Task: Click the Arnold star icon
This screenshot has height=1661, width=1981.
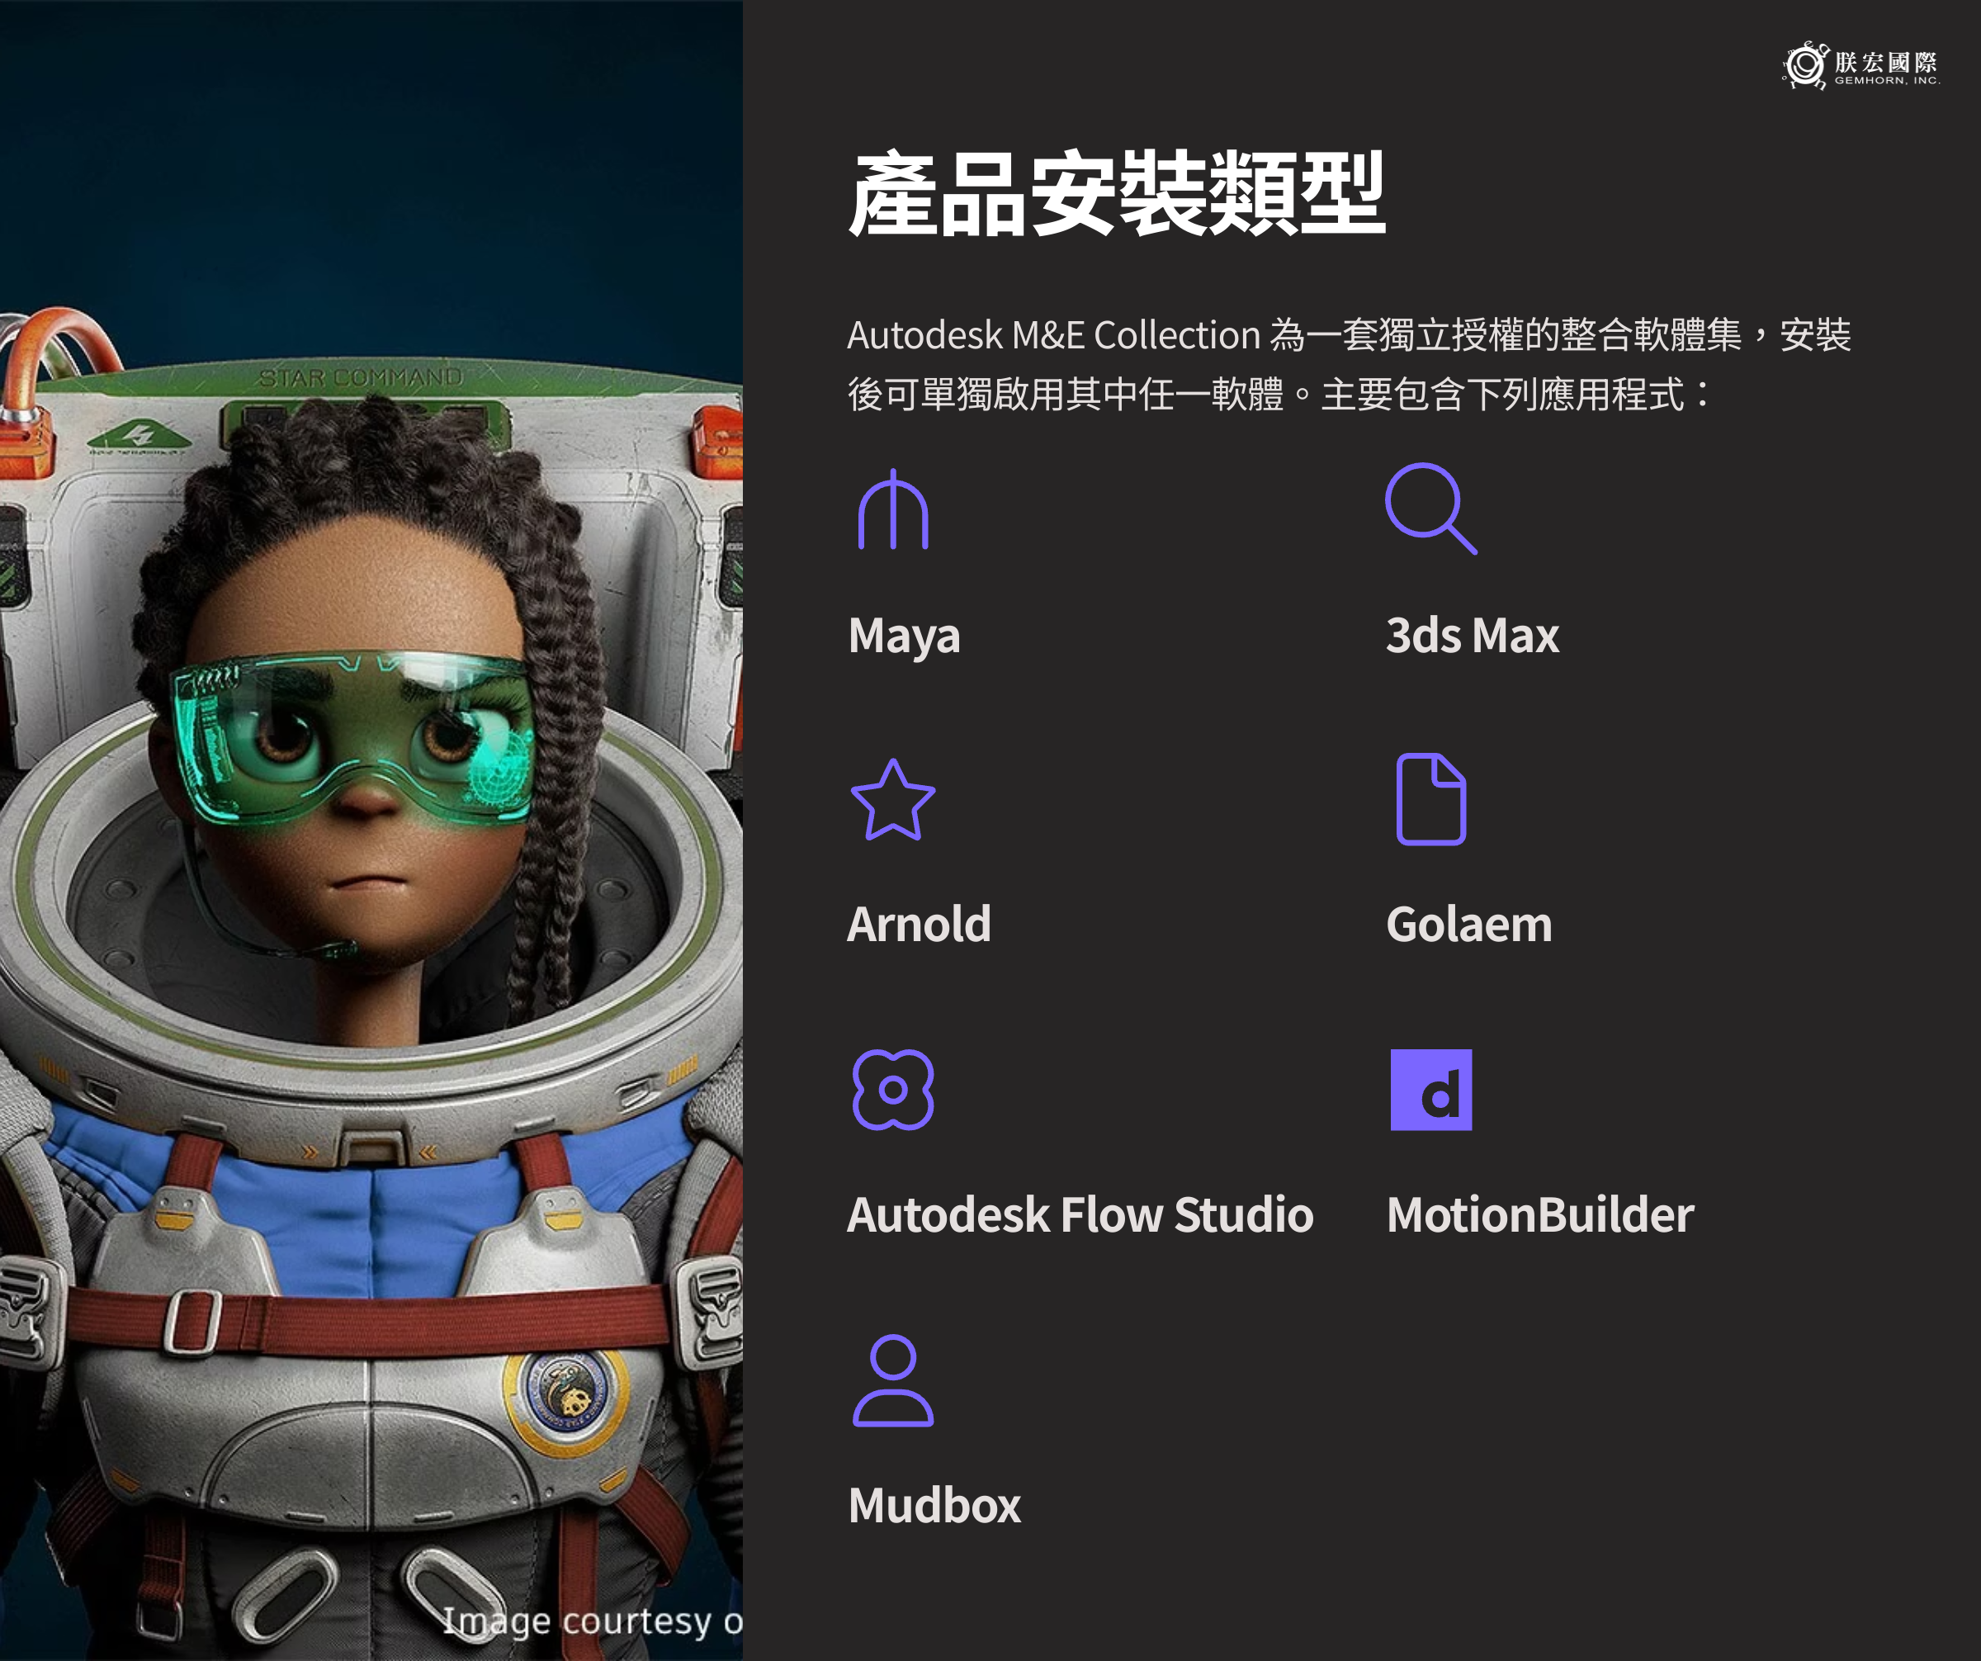Action: tap(892, 800)
